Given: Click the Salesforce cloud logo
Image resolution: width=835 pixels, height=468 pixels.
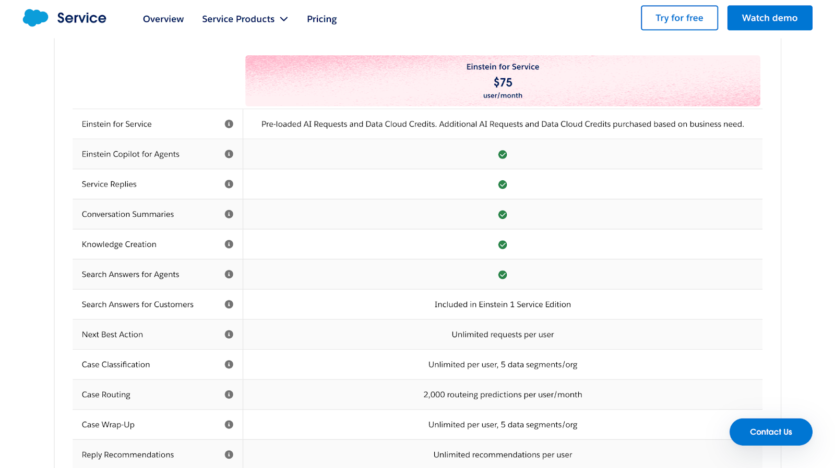Looking at the screenshot, I should click(35, 18).
